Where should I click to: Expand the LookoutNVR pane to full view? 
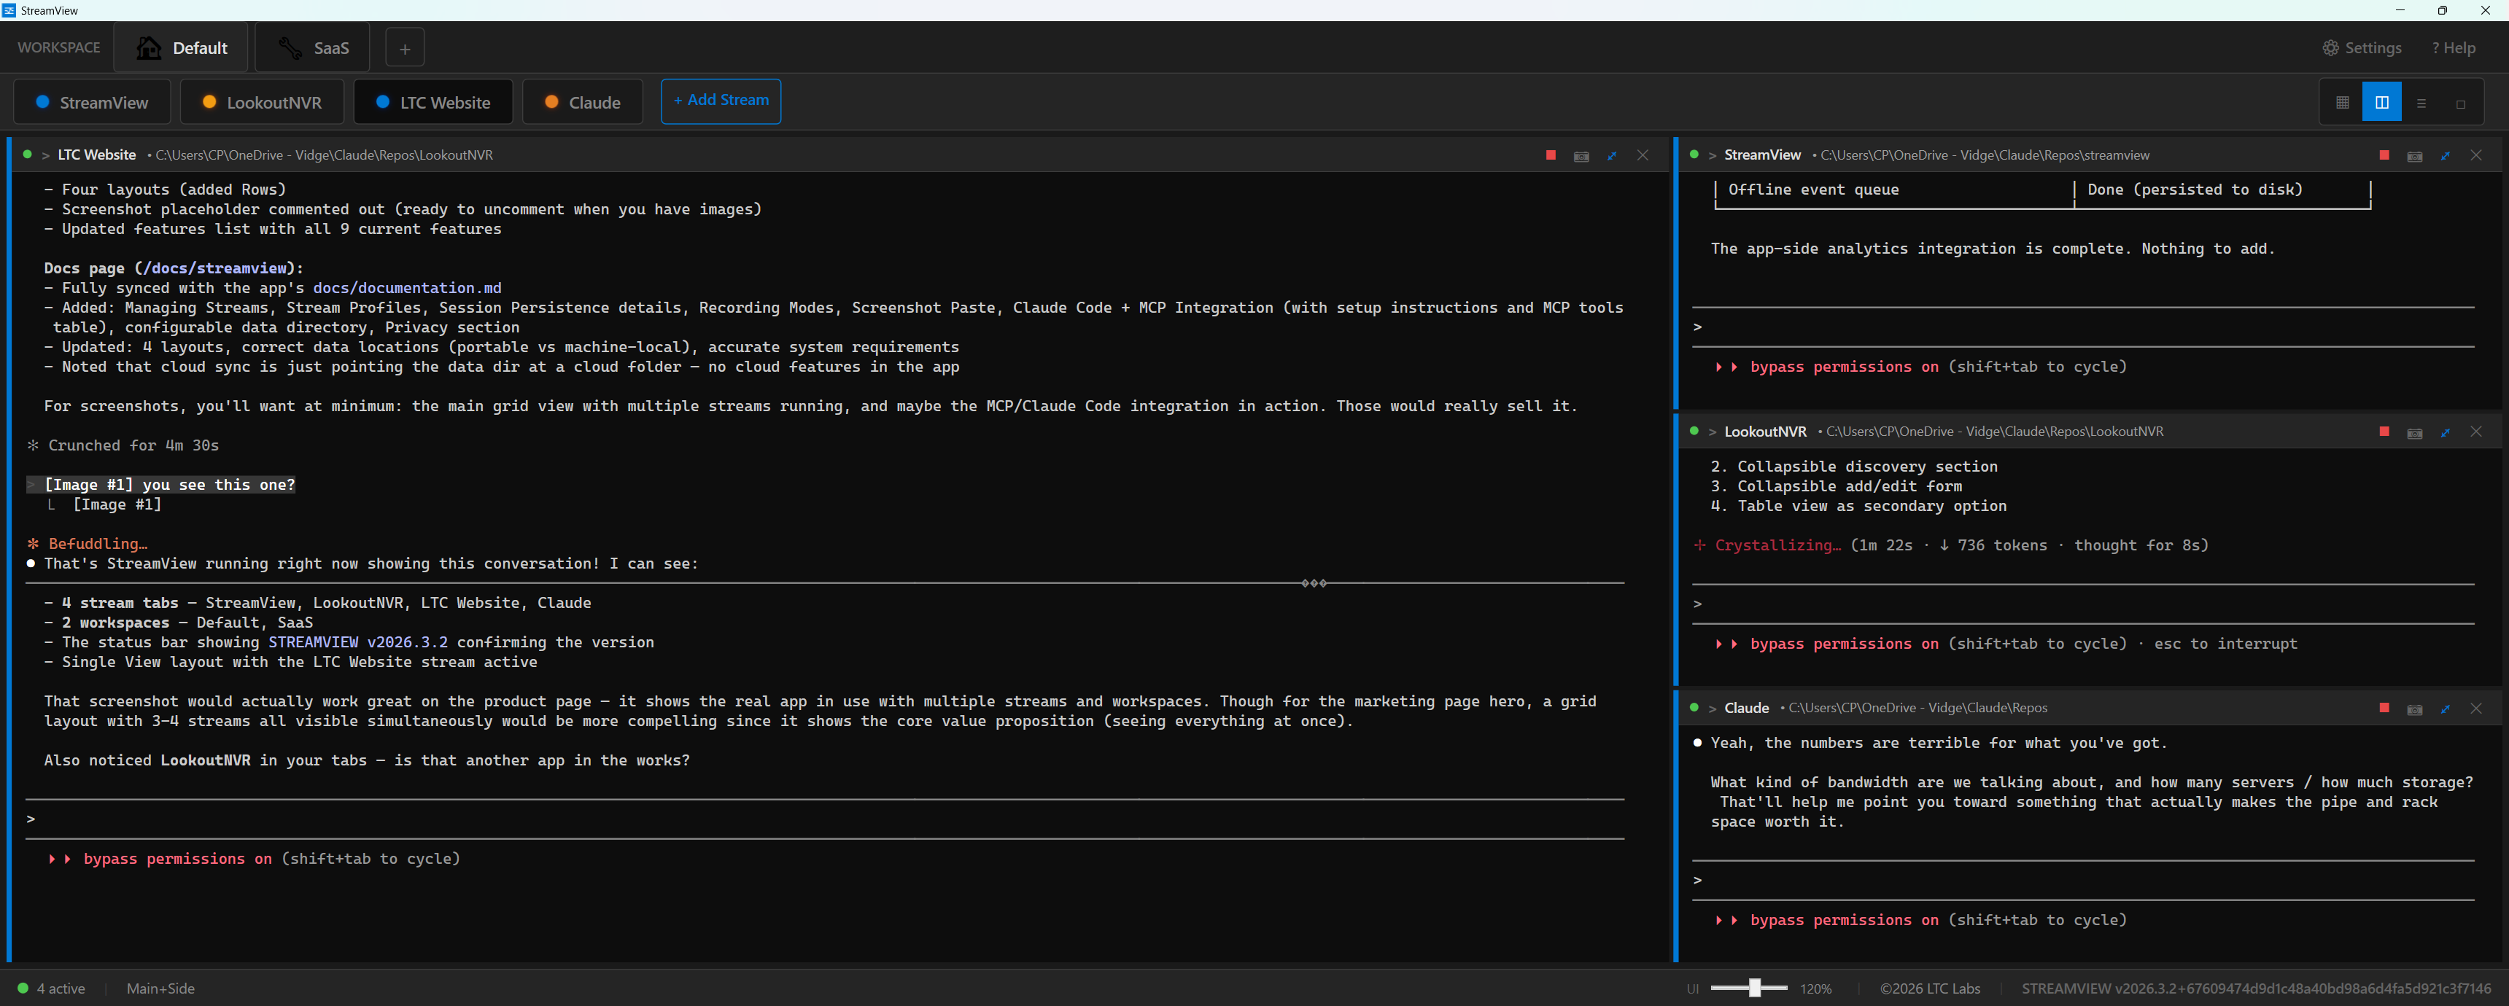(2446, 432)
